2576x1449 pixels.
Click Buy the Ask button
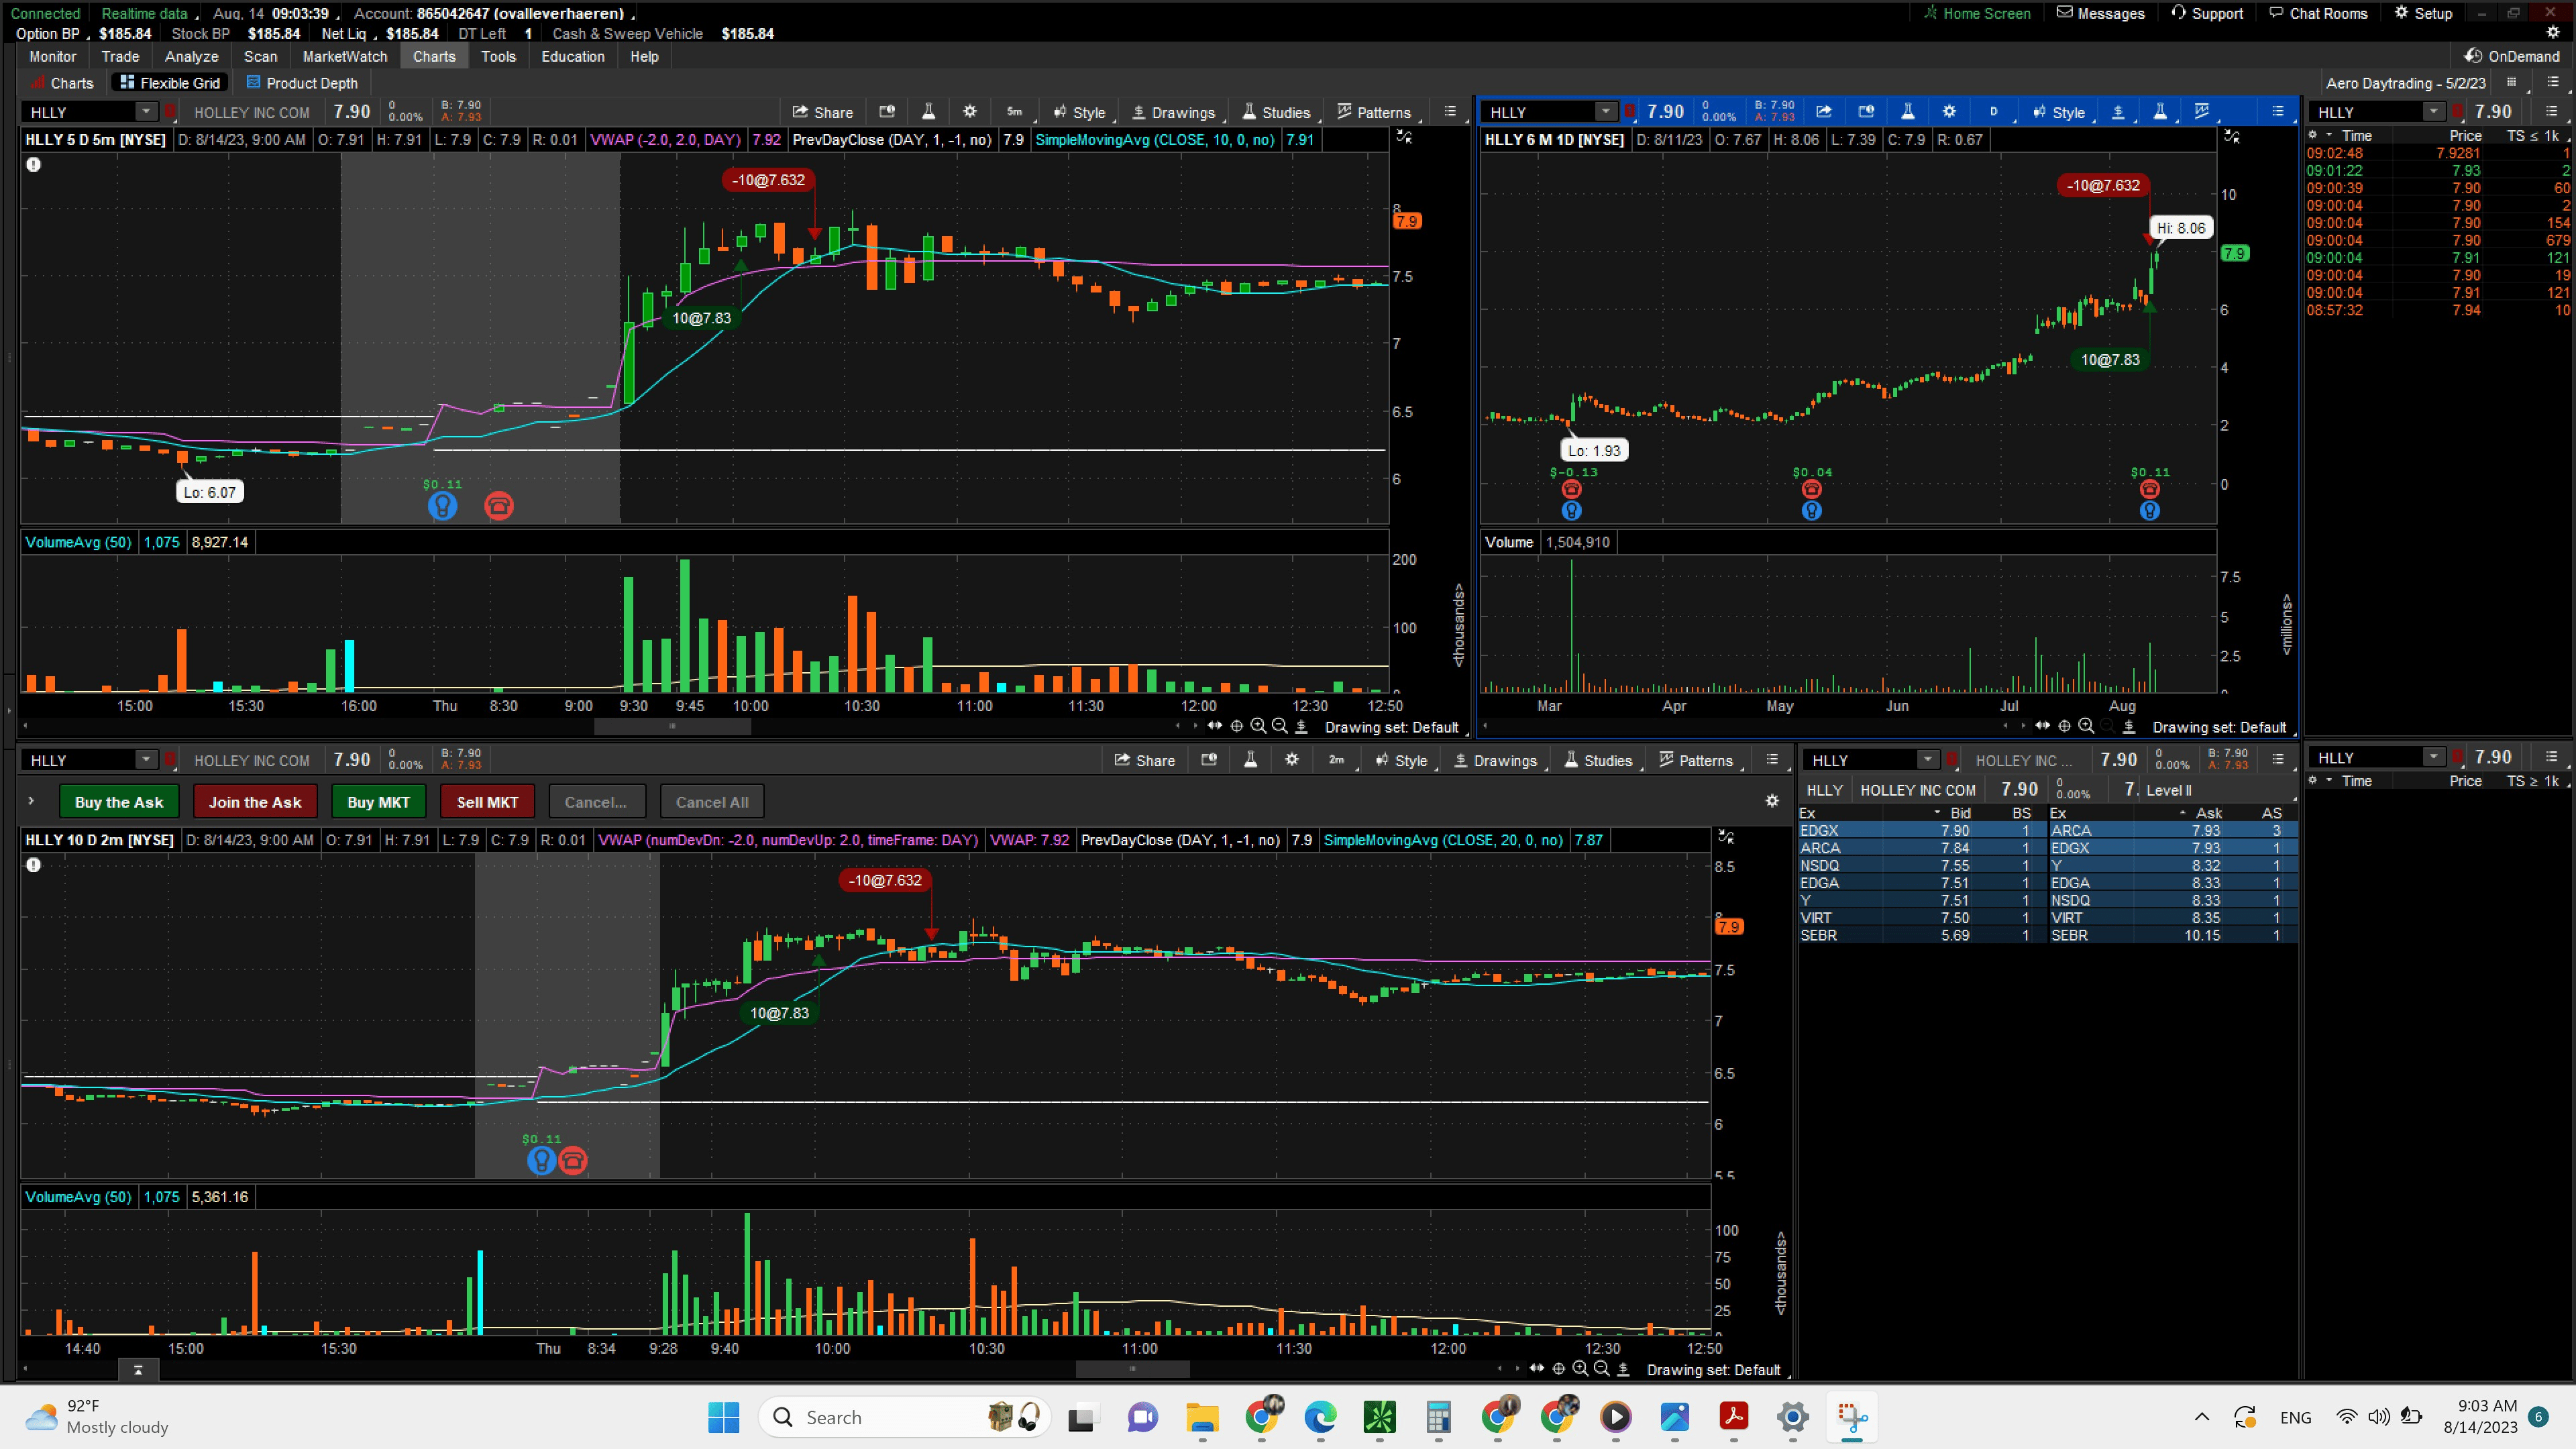pos(119,802)
